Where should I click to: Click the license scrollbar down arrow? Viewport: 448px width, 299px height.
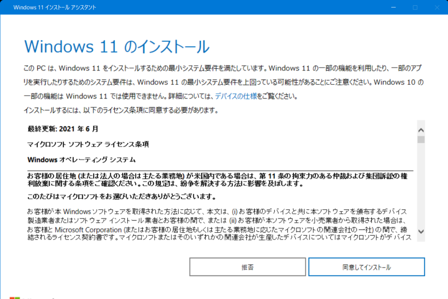tap(421, 232)
